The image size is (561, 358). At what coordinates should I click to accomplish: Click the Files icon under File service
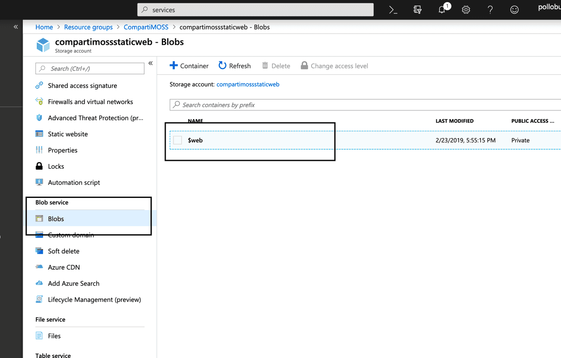click(39, 336)
